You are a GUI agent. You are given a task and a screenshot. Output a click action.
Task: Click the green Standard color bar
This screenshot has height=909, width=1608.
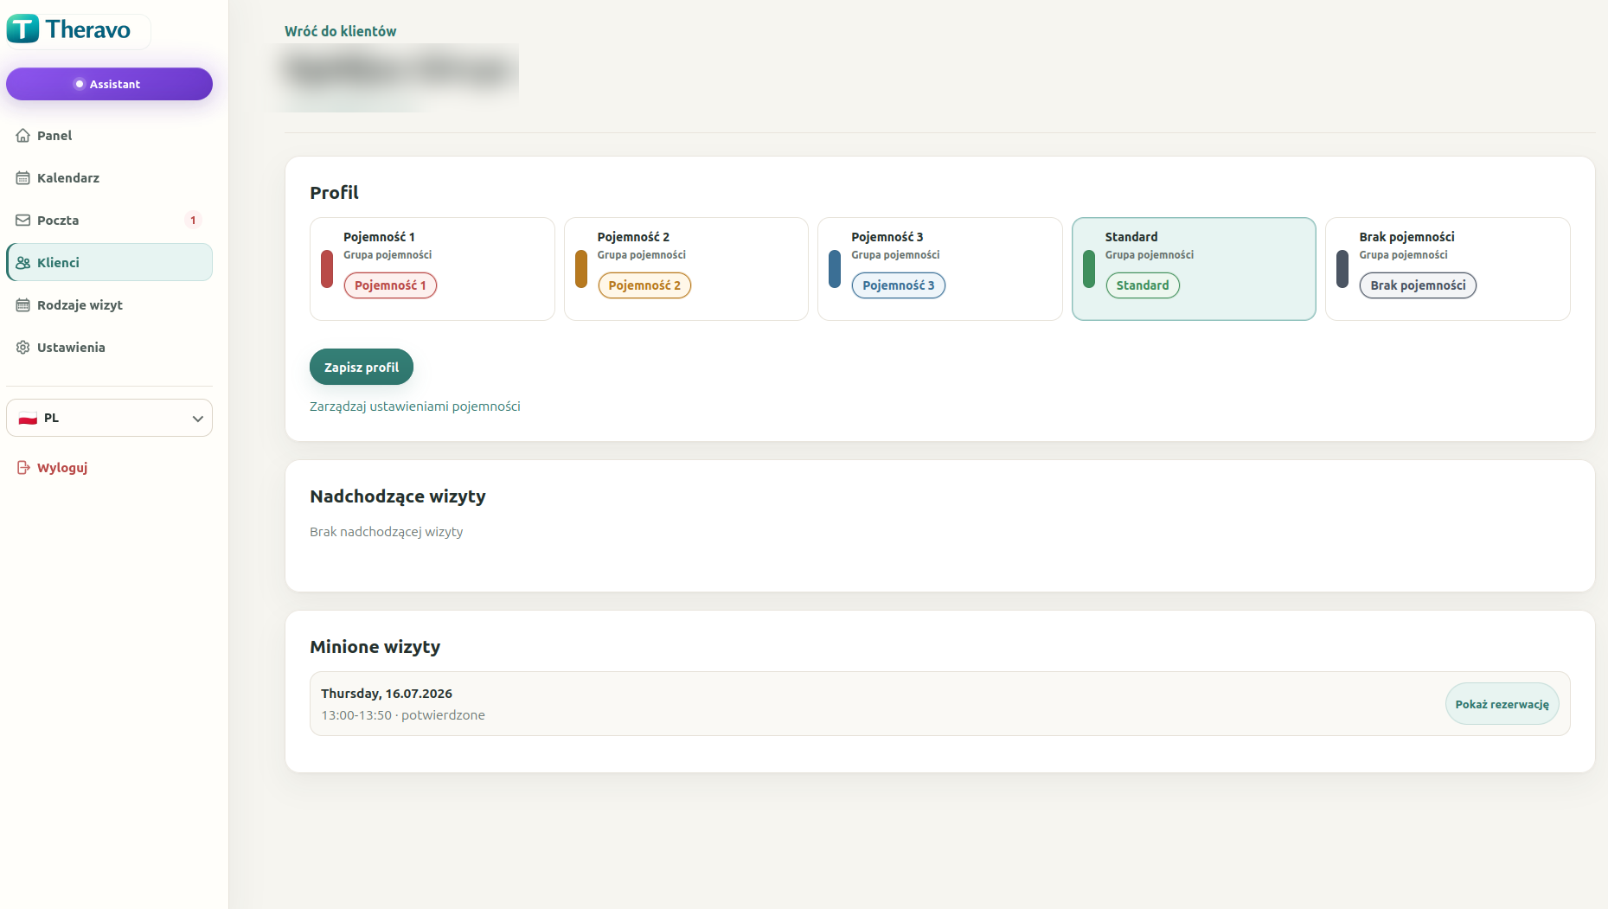(x=1089, y=269)
